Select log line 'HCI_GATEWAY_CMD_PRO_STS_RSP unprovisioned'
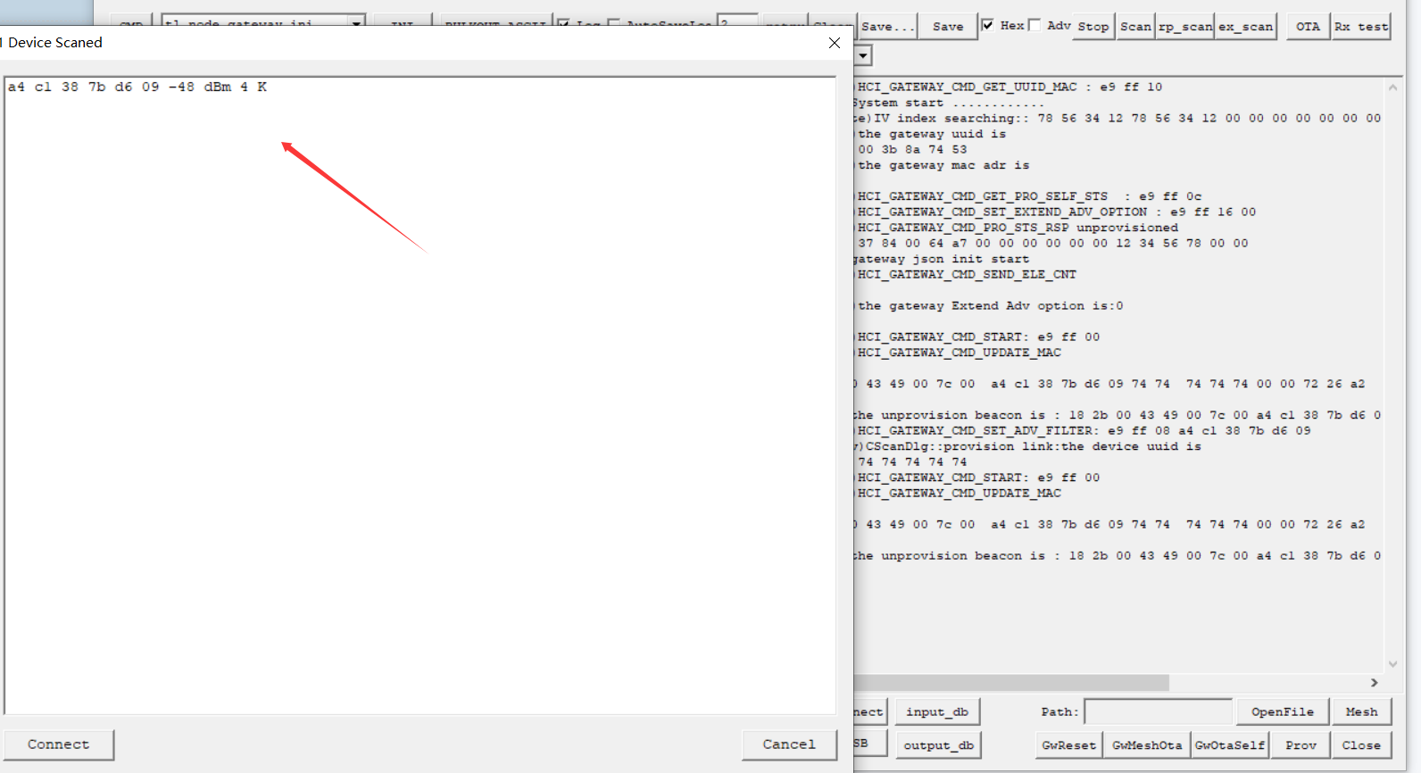 pyautogui.click(x=1018, y=228)
